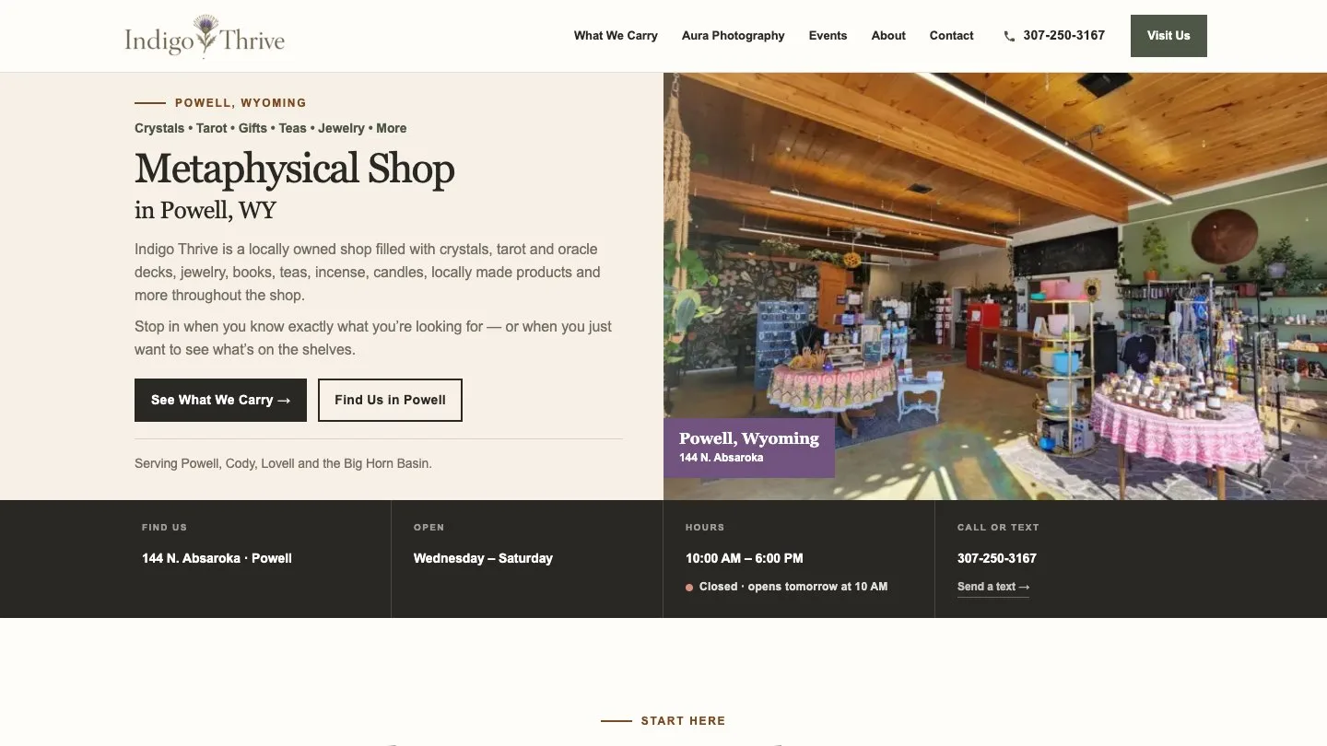Click the 307-250-3167 number under Call or Text
Screen dimensions: 1327x746
point(996,558)
